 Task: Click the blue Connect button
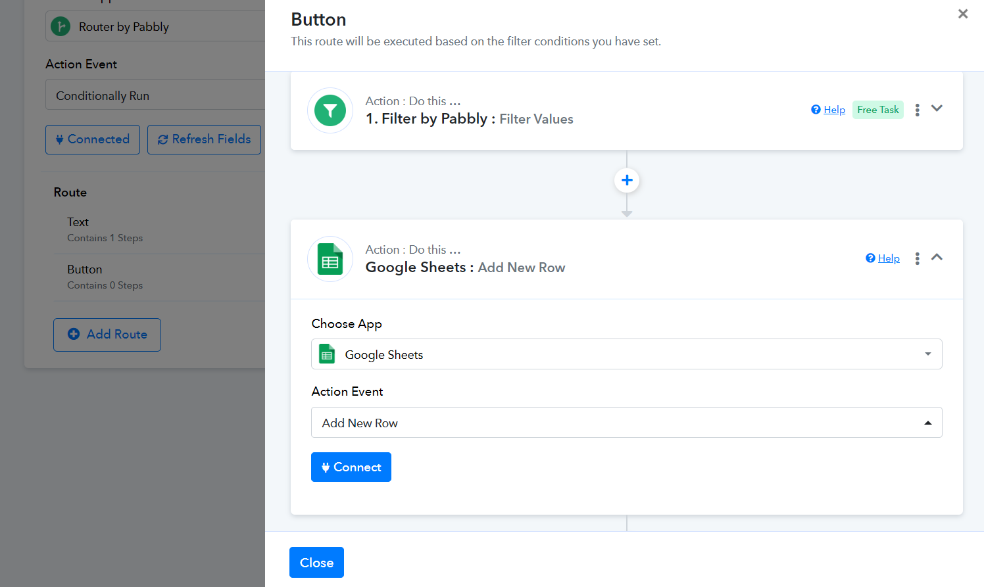tap(351, 467)
